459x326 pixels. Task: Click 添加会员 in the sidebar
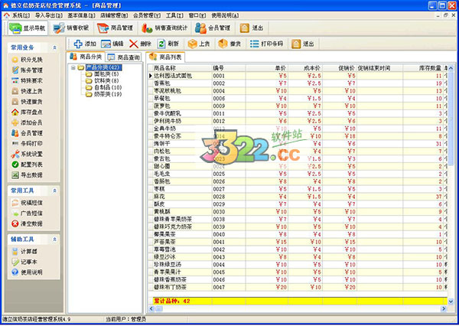[28, 122]
